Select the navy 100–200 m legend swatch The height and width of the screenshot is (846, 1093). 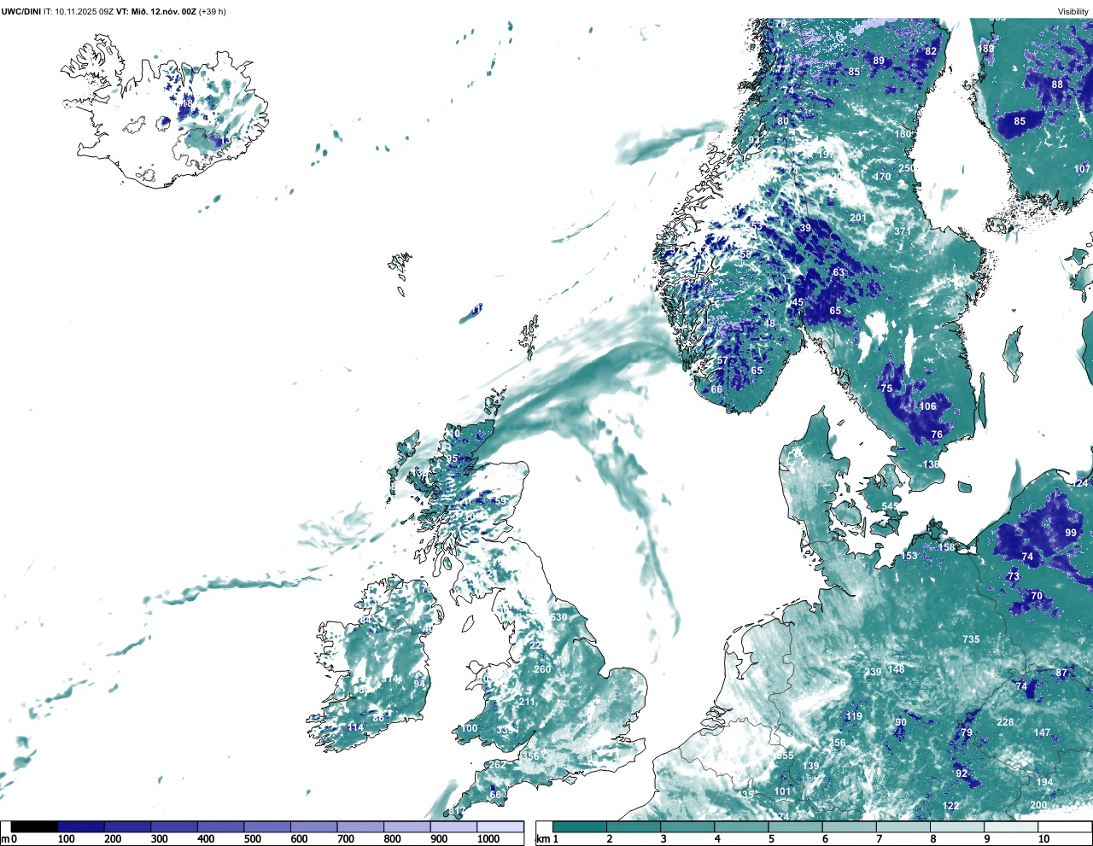pos(81,826)
